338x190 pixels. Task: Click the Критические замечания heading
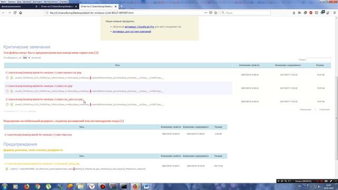pos(27,47)
